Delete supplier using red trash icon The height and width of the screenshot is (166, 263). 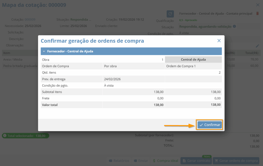tap(258, 14)
